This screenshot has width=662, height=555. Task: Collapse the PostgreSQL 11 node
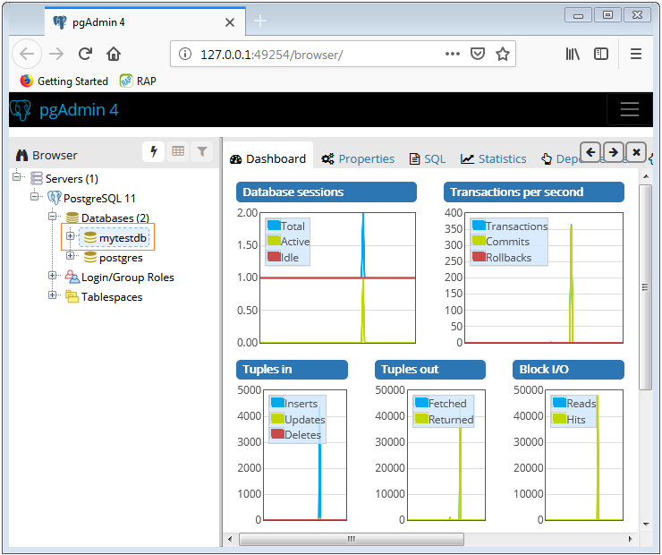tap(35, 196)
